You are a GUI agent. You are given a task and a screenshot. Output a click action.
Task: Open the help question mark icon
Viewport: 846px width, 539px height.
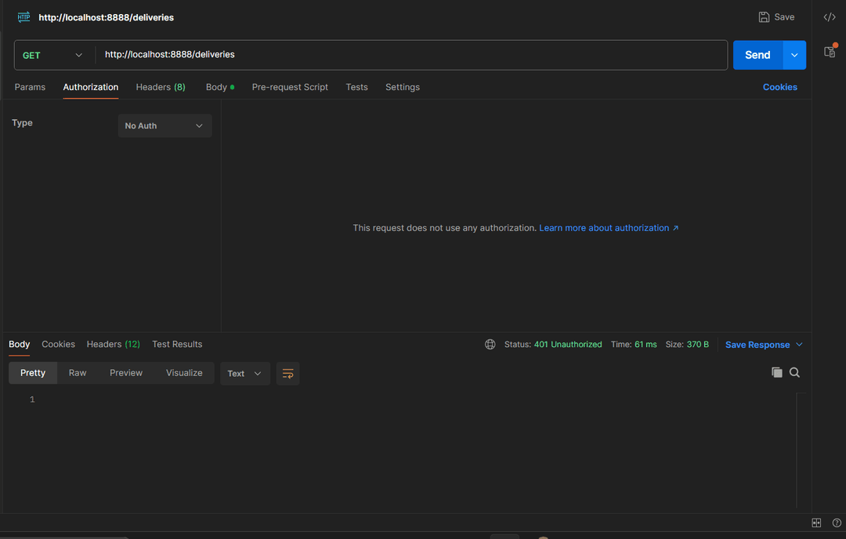point(836,523)
